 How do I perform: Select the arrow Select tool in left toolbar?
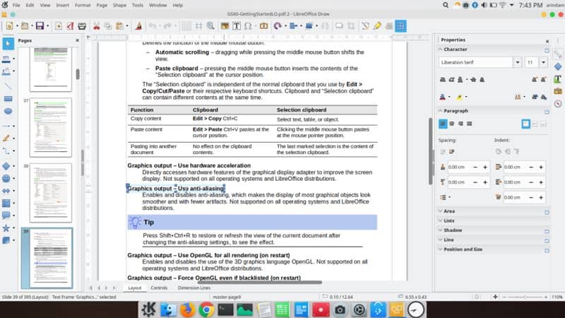[8, 44]
